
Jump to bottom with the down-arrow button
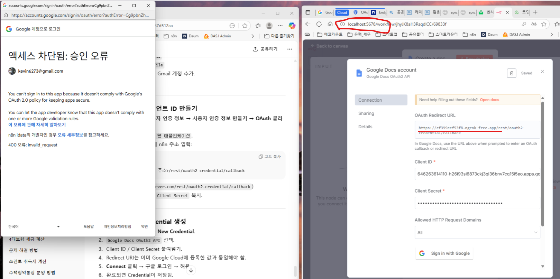(x=191, y=270)
